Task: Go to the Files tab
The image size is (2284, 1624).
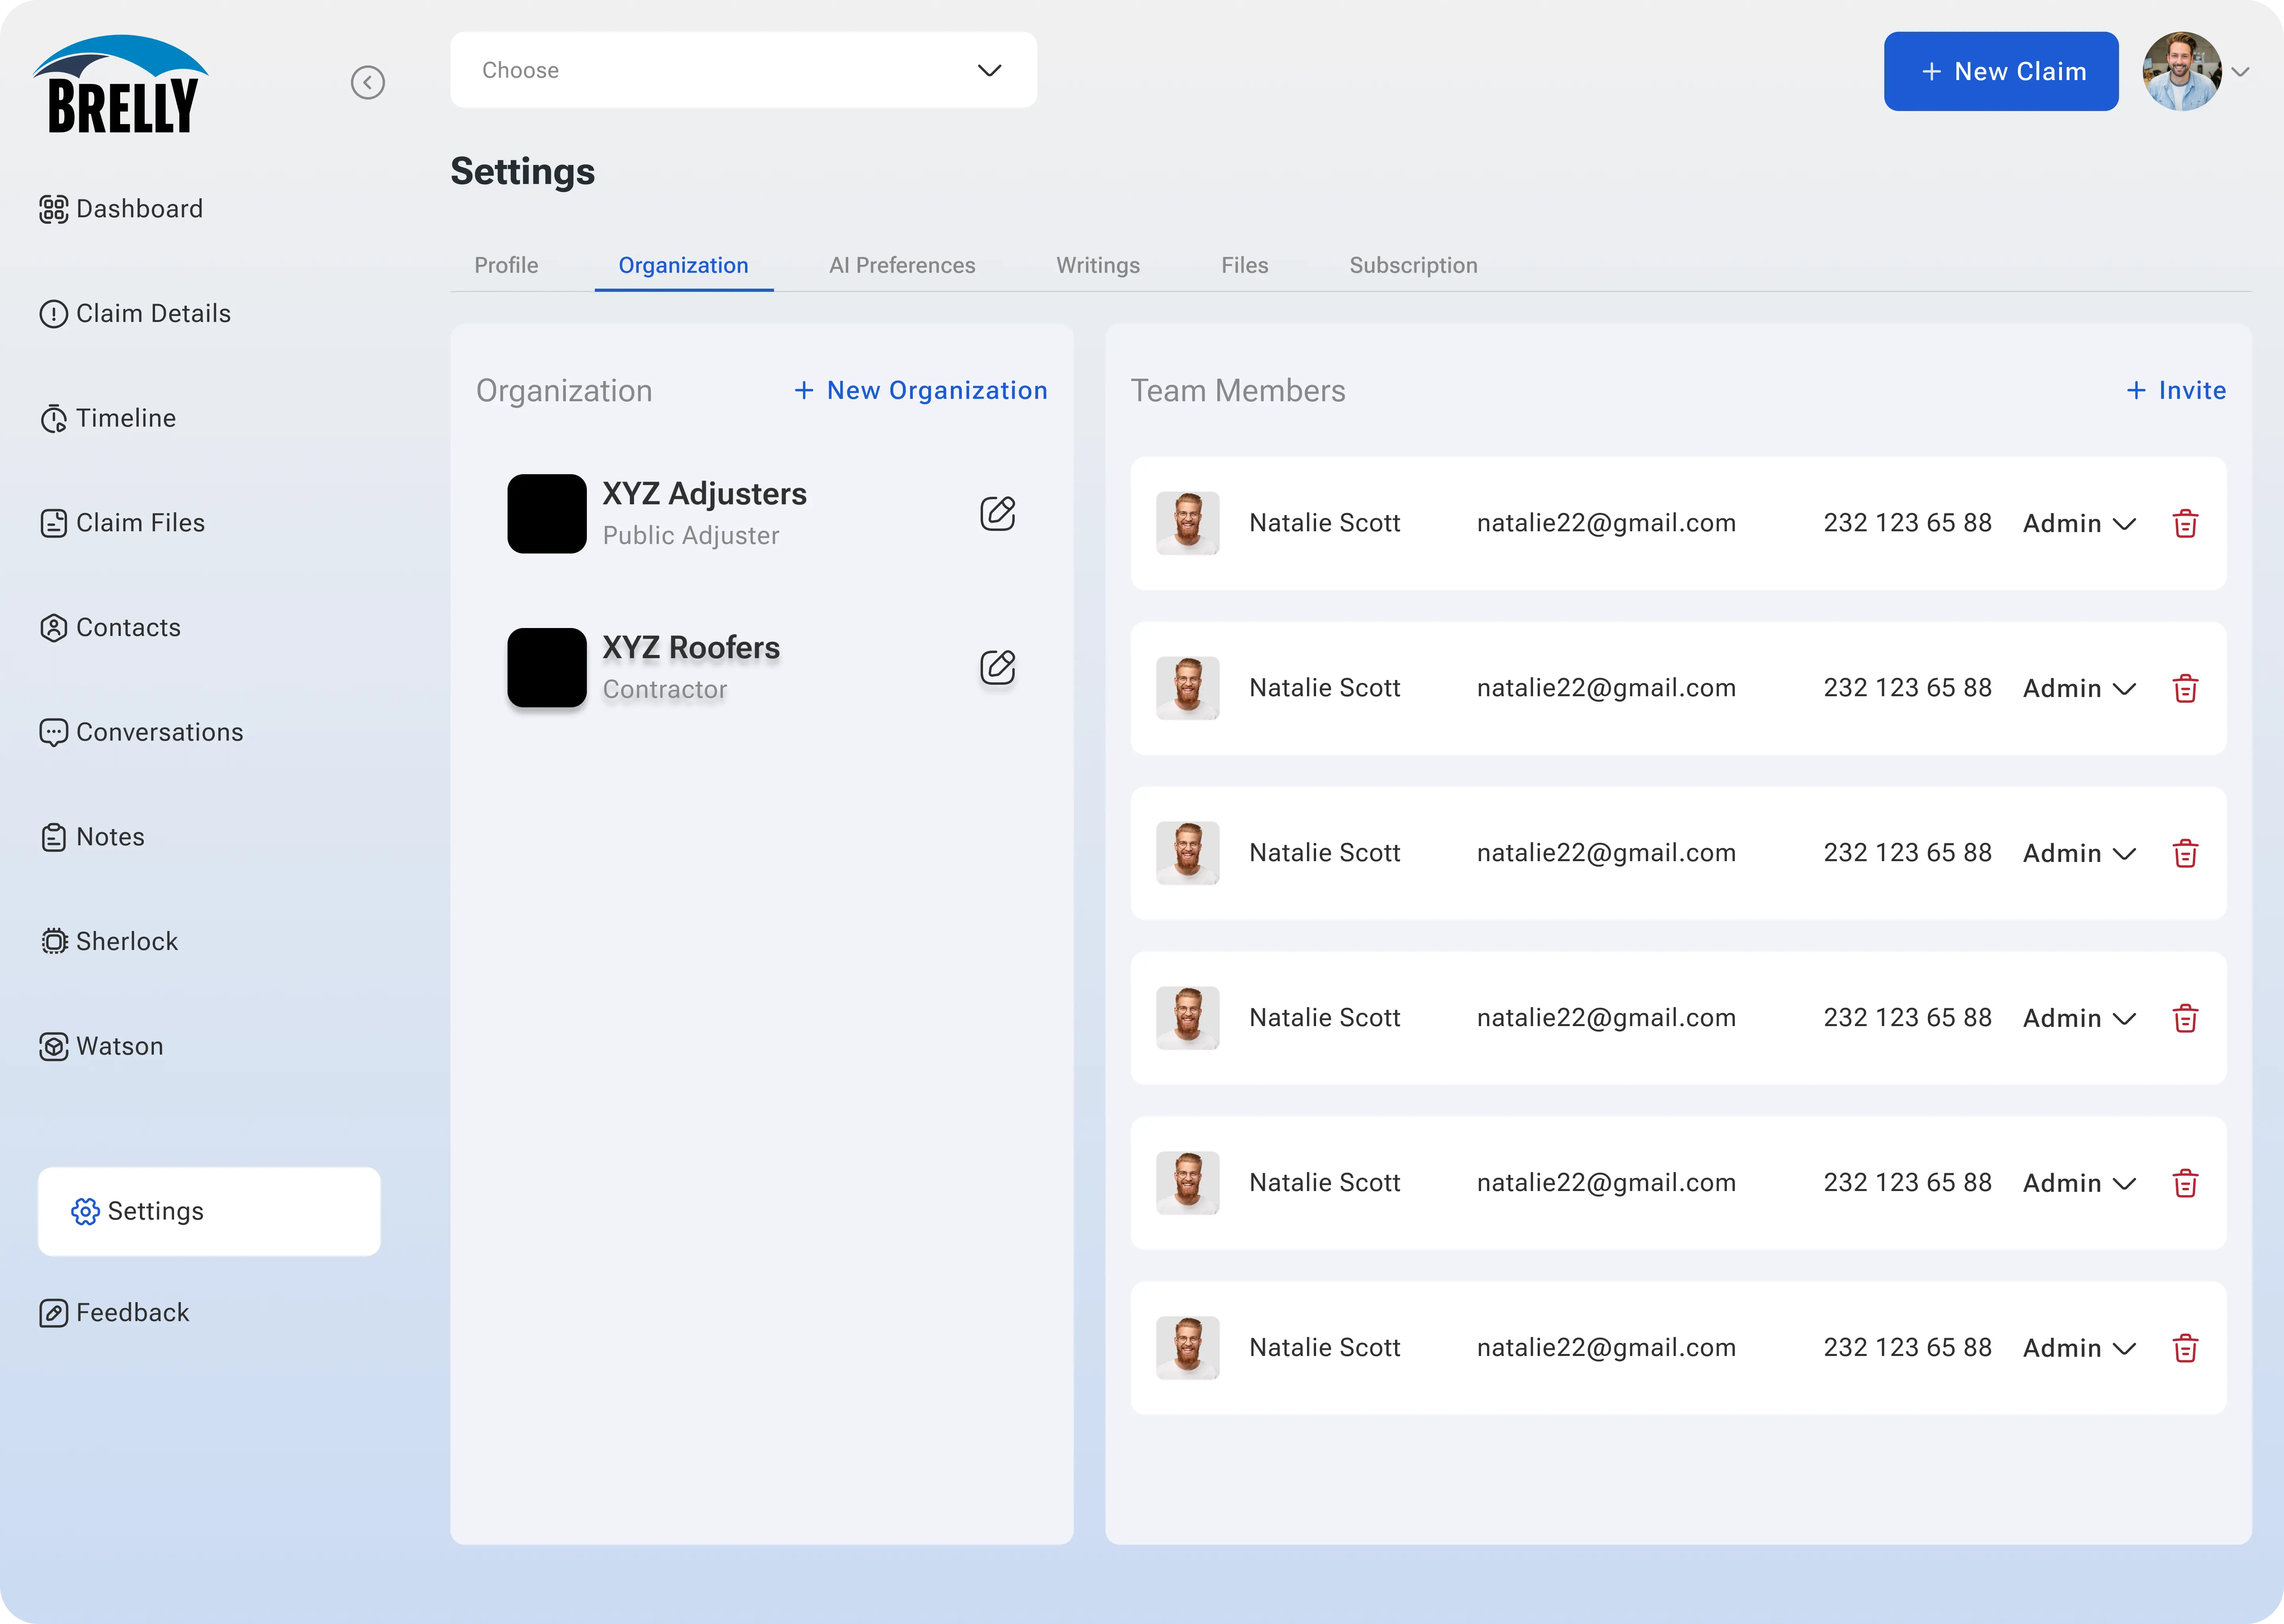Action: (x=1245, y=266)
